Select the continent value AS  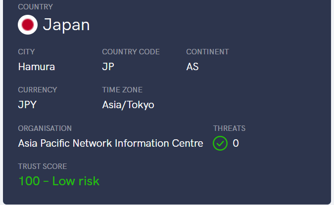coord(192,67)
